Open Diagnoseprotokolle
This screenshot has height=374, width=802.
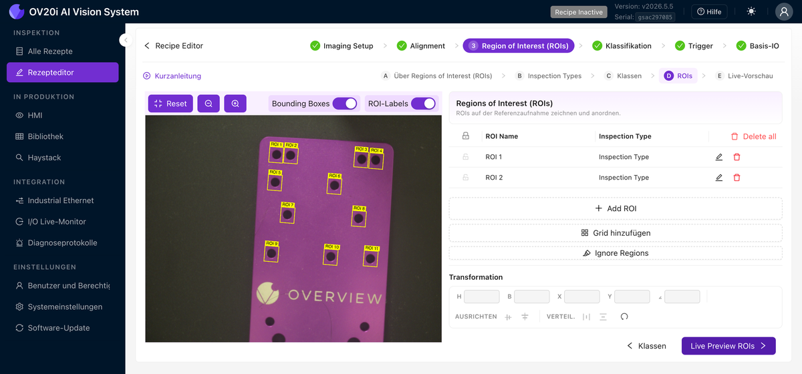click(63, 243)
